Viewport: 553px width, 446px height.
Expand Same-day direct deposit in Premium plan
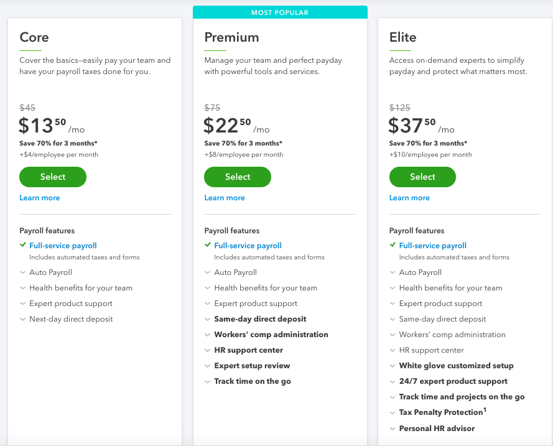[x=255, y=319]
